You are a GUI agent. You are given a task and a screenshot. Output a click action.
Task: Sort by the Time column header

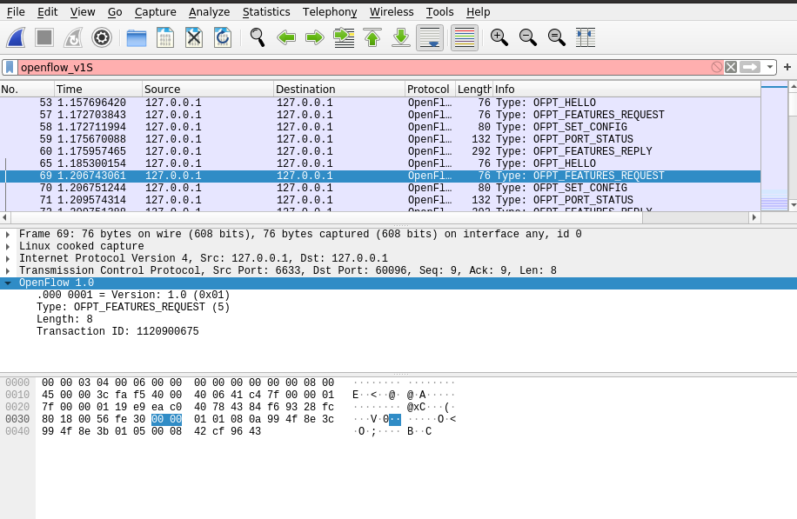tap(98, 90)
